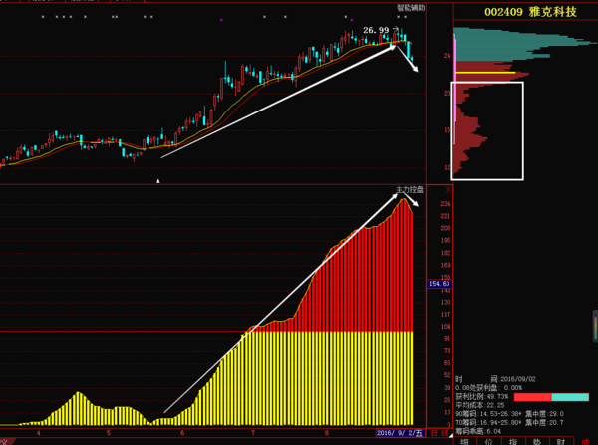The height and width of the screenshot is (445, 598).
Task: Click the scroll handle on the right edge
Action: pos(595,327)
